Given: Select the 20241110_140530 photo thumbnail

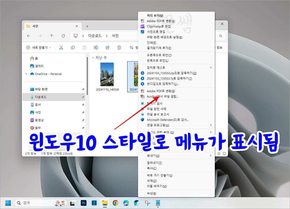Looking at the screenshot, I should pyautogui.click(x=107, y=75).
